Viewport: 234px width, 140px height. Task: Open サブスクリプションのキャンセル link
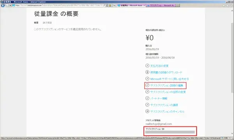[167, 112]
